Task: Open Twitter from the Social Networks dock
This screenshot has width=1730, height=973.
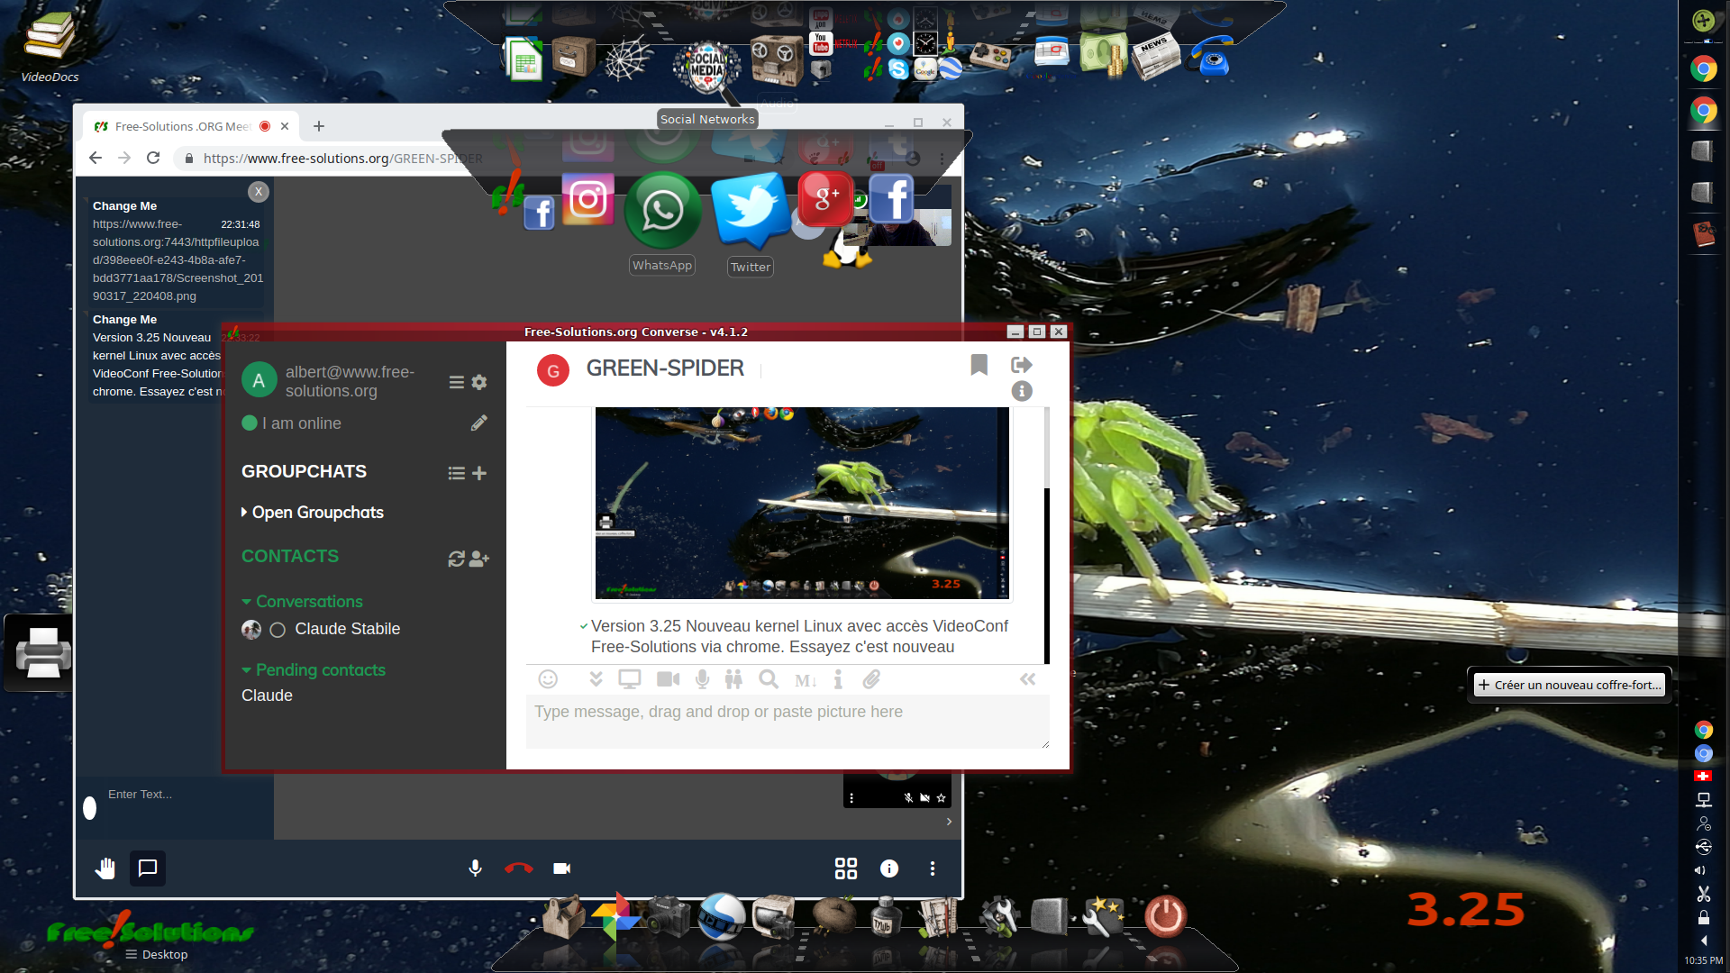Action: click(x=750, y=211)
